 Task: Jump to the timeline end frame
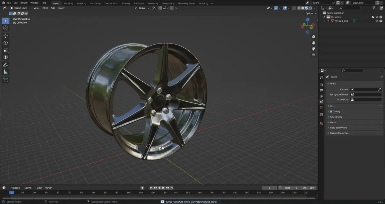172,188
